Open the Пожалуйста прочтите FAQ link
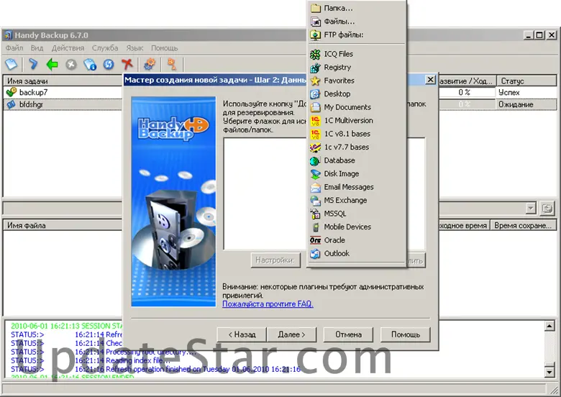The width and height of the screenshot is (561, 397). (x=268, y=304)
